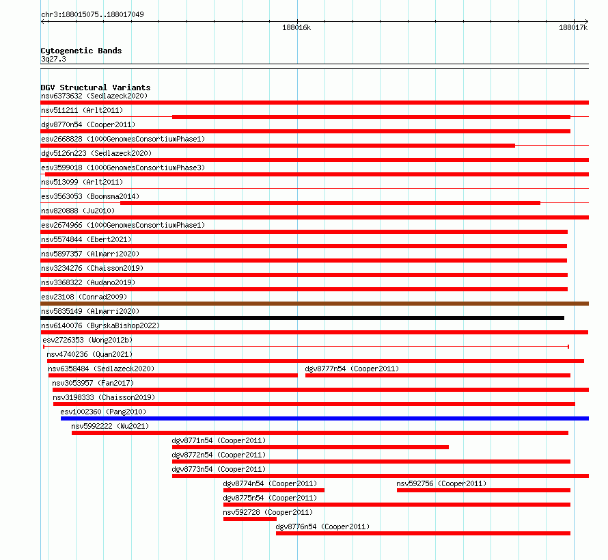Image resolution: width=608 pixels, height=560 pixels.
Task: Select the nsv3053957 (Fan2017) label
Action: click(x=93, y=383)
